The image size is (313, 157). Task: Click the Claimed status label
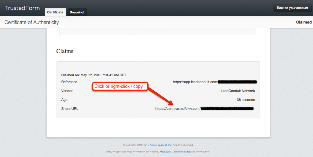tap(304, 22)
